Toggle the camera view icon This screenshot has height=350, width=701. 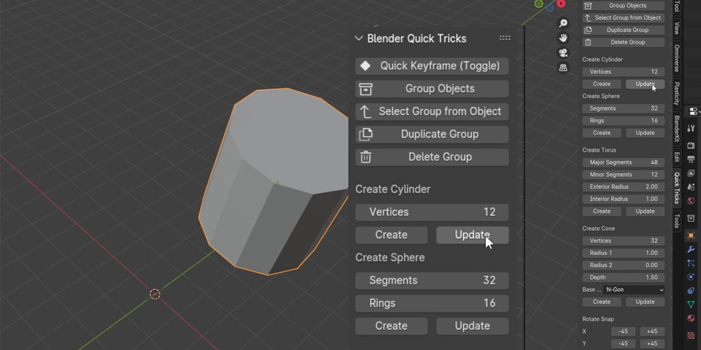click(x=563, y=53)
